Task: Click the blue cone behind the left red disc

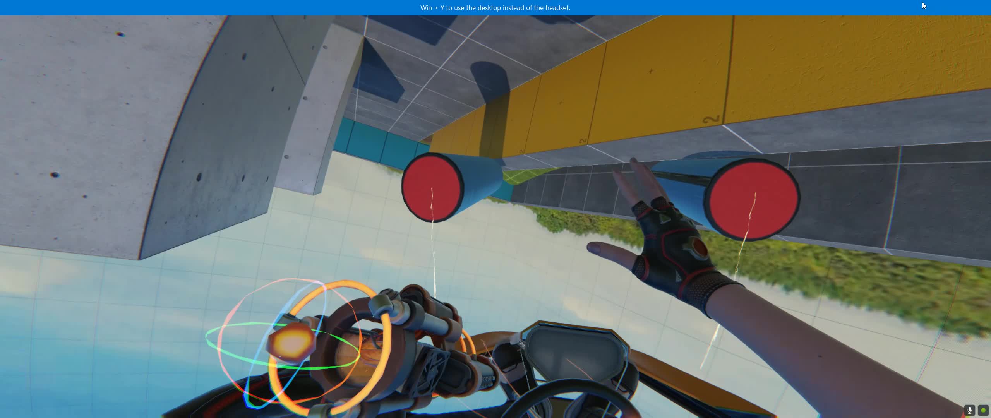Action: (482, 176)
